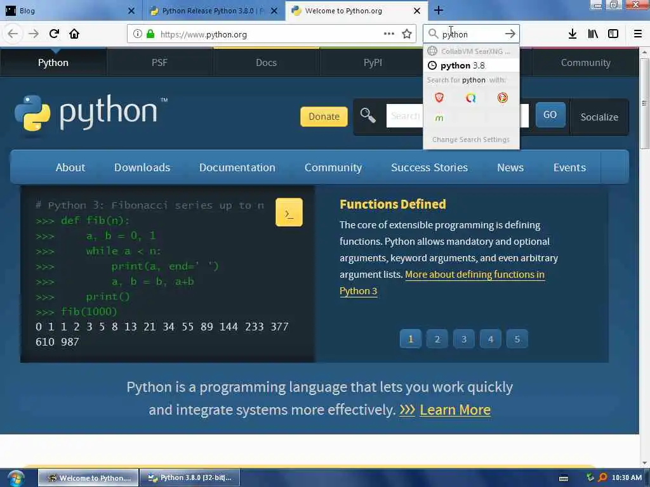Image resolution: width=650 pixels, height=487 pixels.
Task: Switch to Python Release Python 3.8.0 tab
Action: 213,11
